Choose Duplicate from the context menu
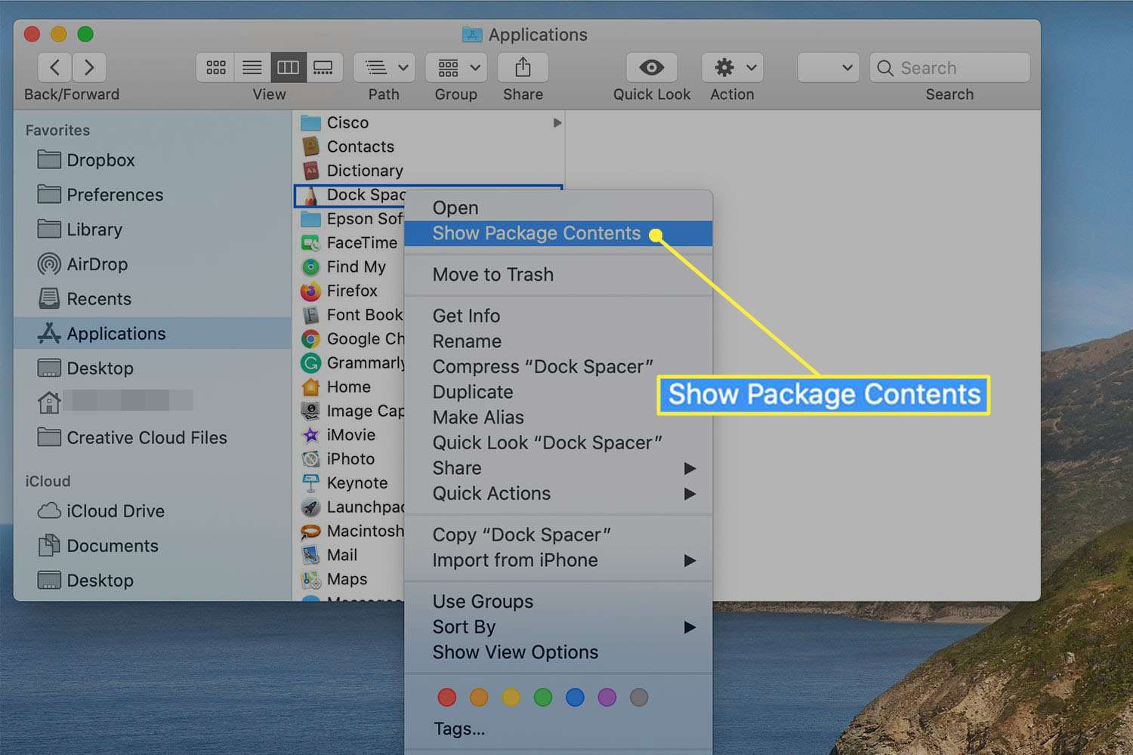Image resolution: width=1133 pixels, height=755 pixels. tap(558, 392)
